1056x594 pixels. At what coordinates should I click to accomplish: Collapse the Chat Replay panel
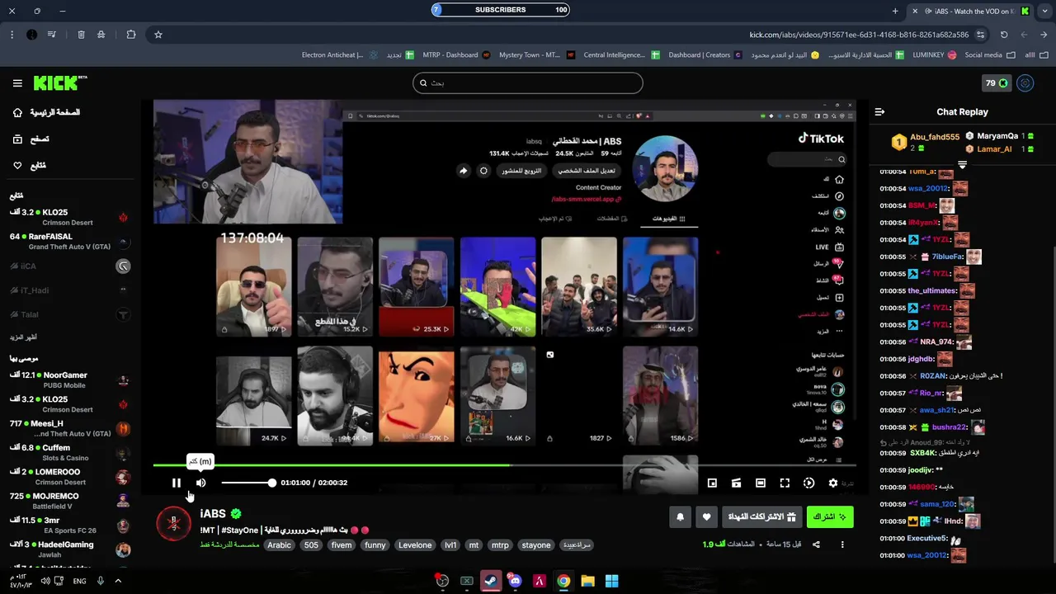pos(879,112)
